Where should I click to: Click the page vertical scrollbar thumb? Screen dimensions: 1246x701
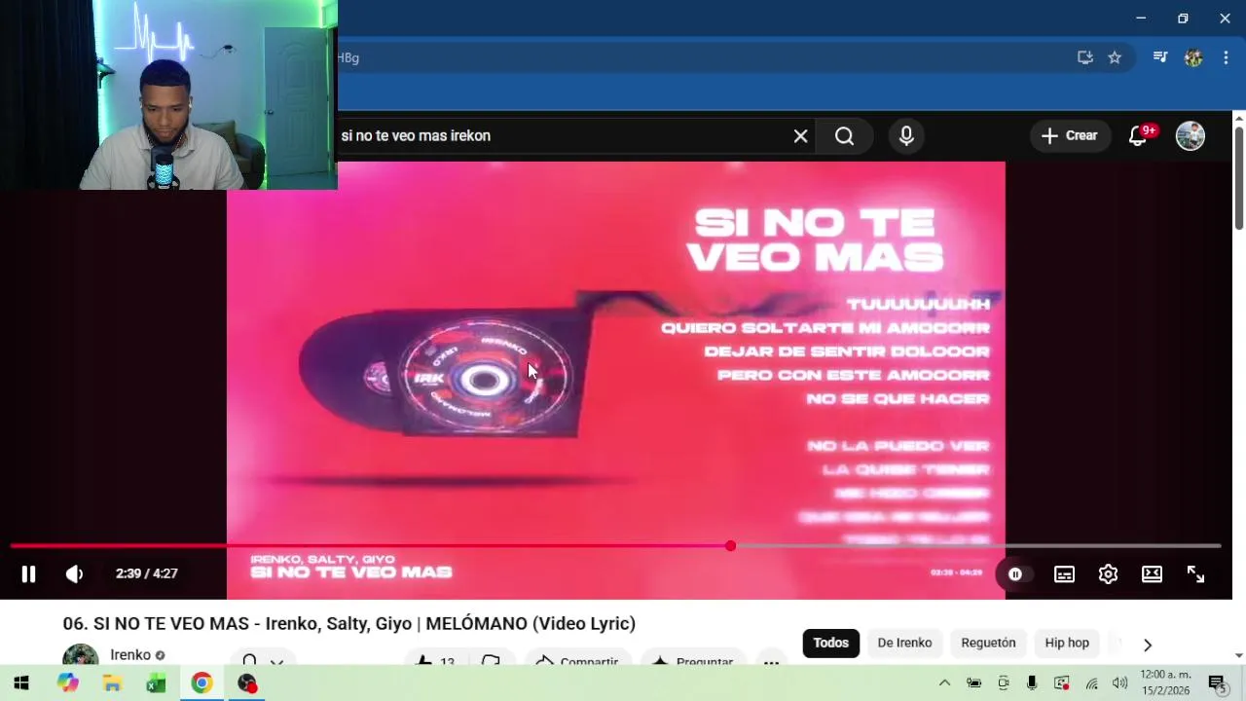(1238, 177)
